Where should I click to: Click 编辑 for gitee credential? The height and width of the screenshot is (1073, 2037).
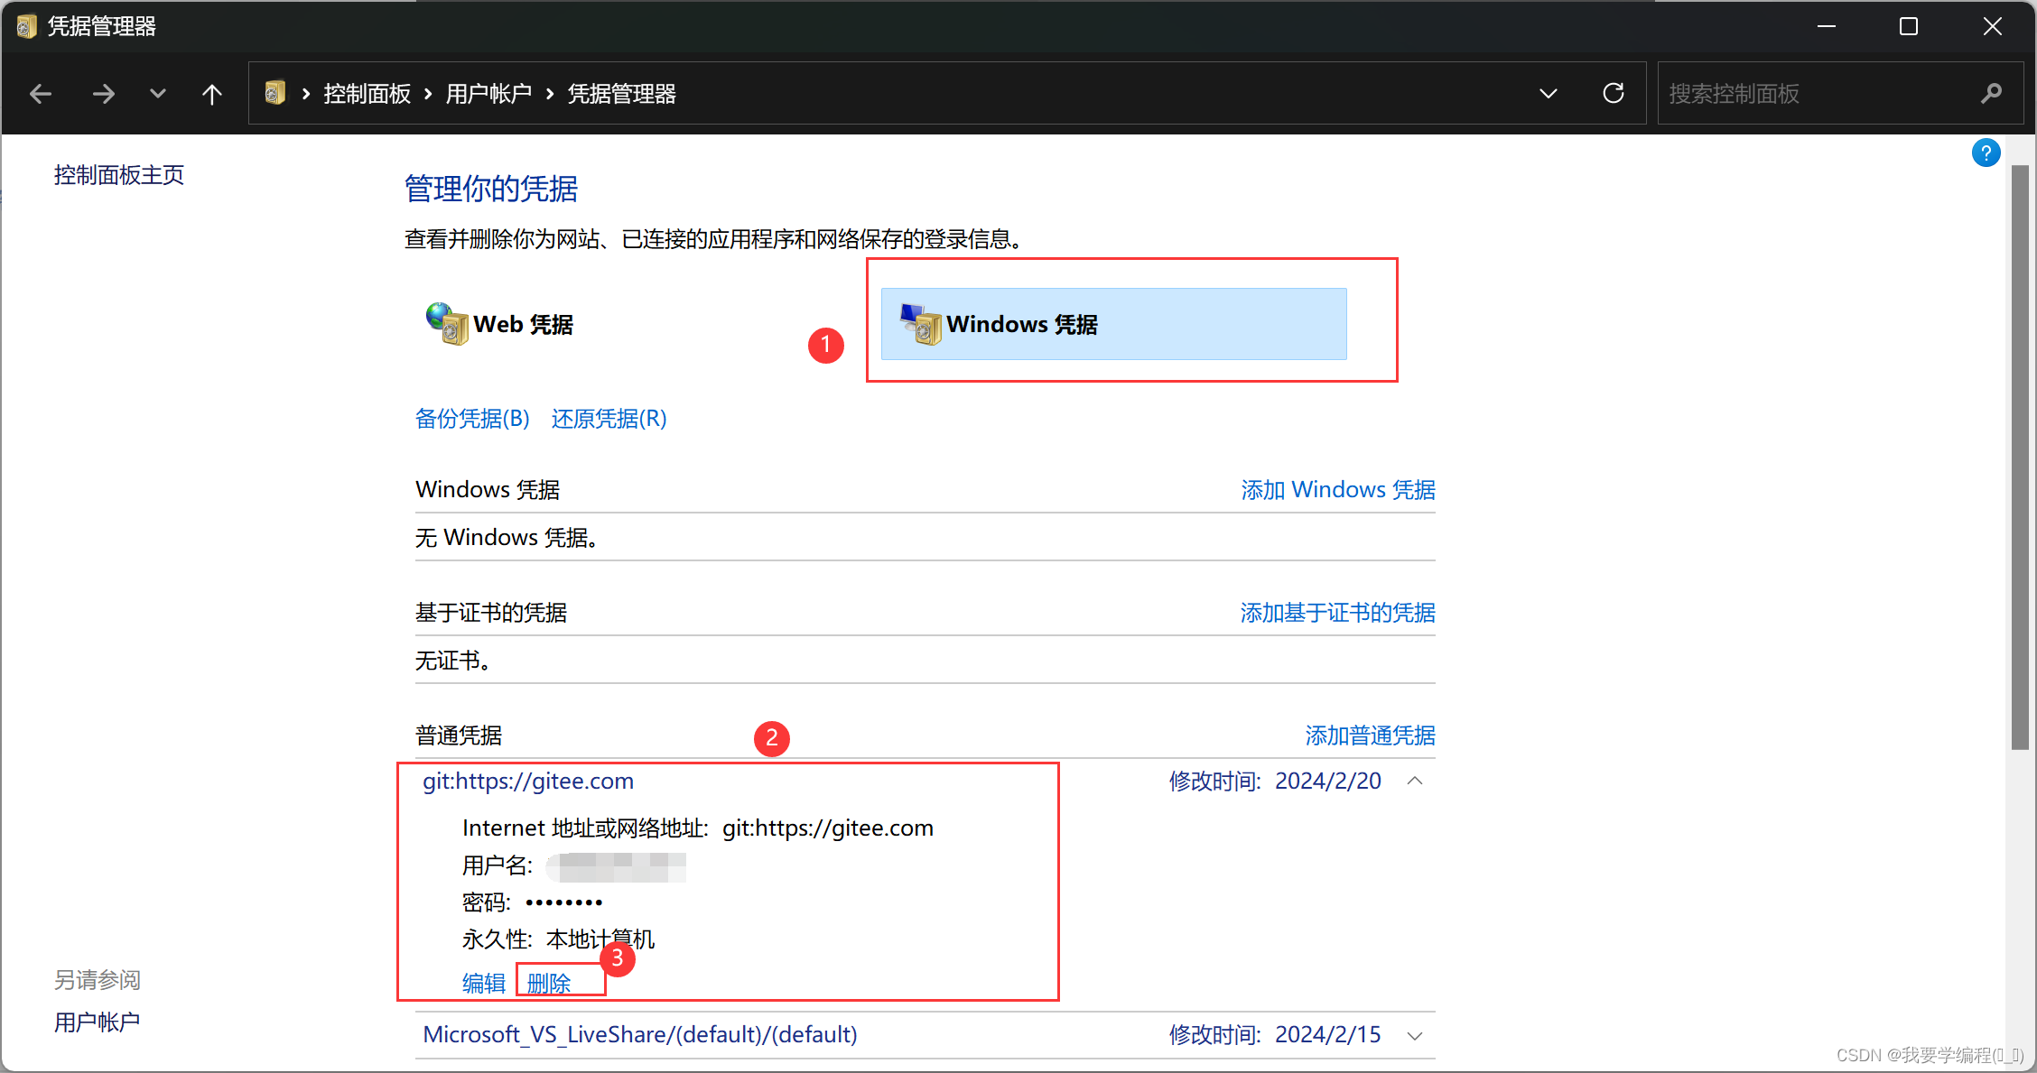484,984
